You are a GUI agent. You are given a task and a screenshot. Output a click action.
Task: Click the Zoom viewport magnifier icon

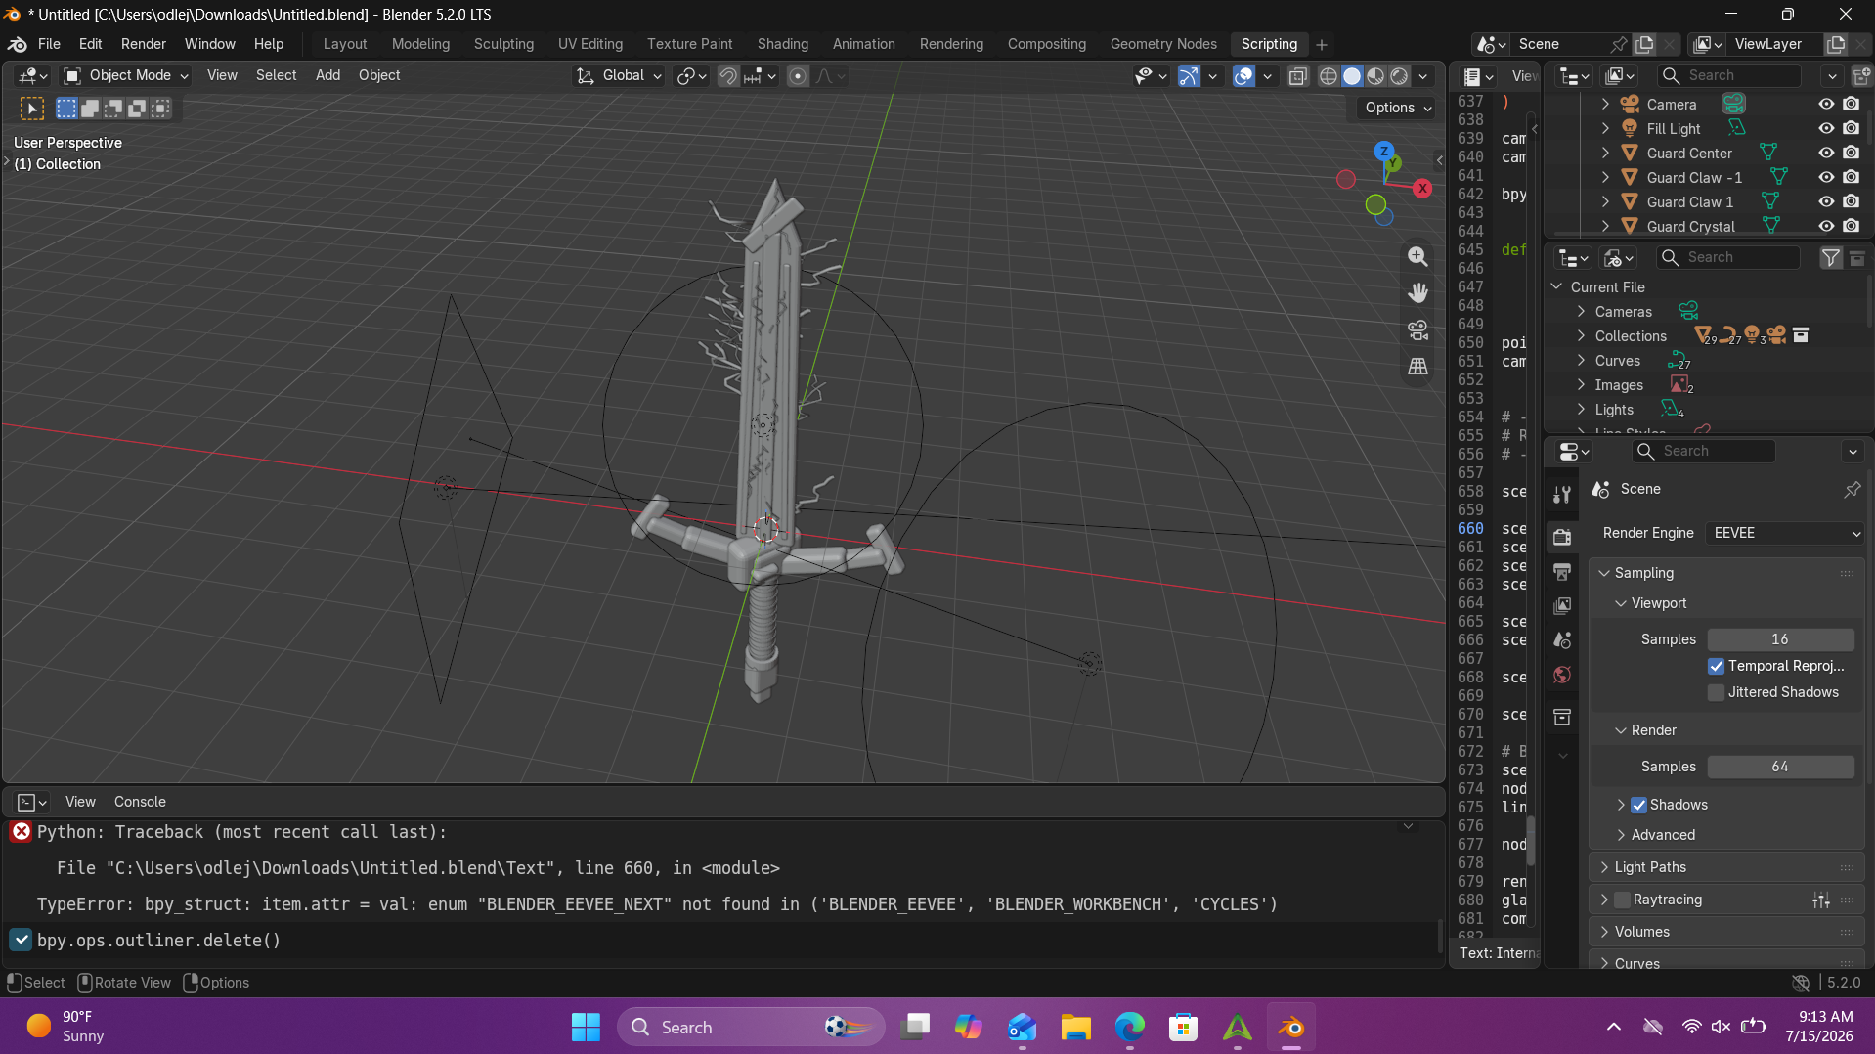pyautogui.click(x=1417, y=256)
